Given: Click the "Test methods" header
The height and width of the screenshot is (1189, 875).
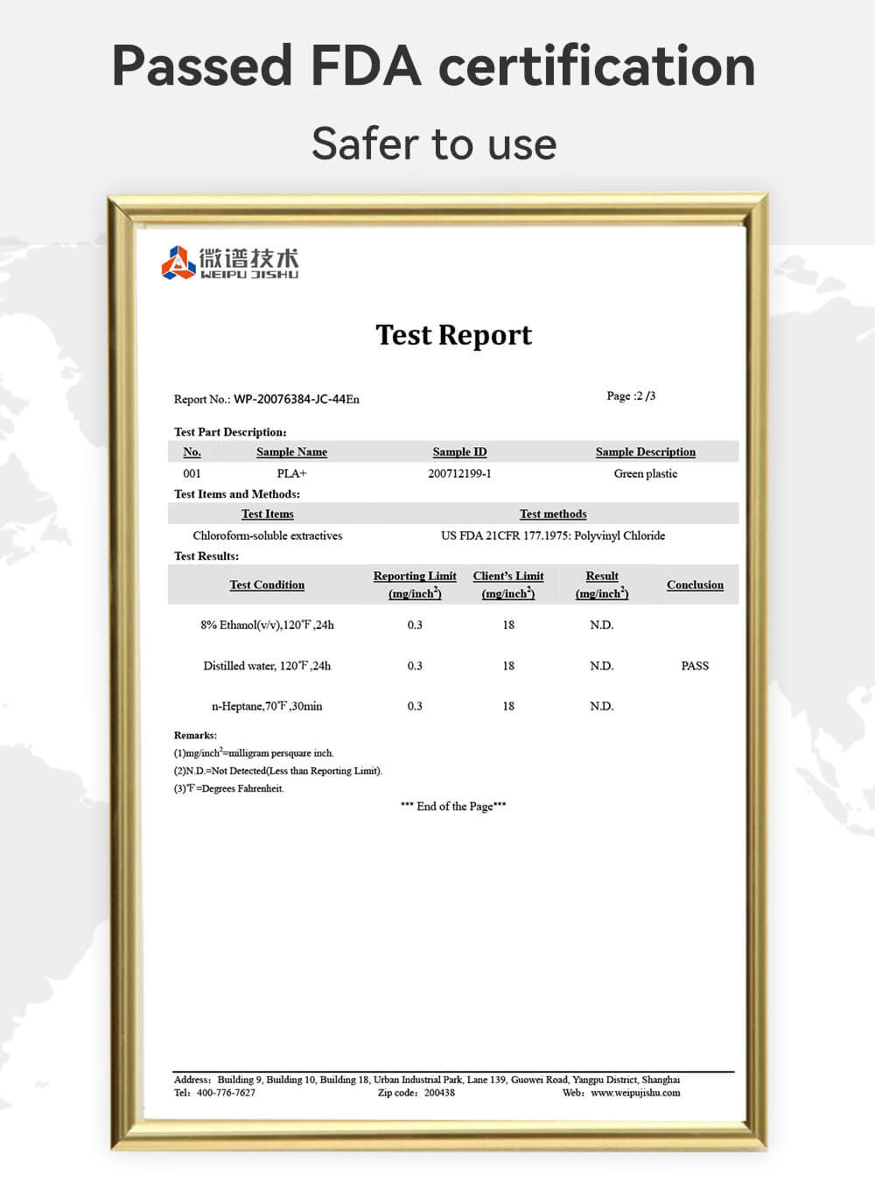Looking at the screenshot, I should coord(553,514).
